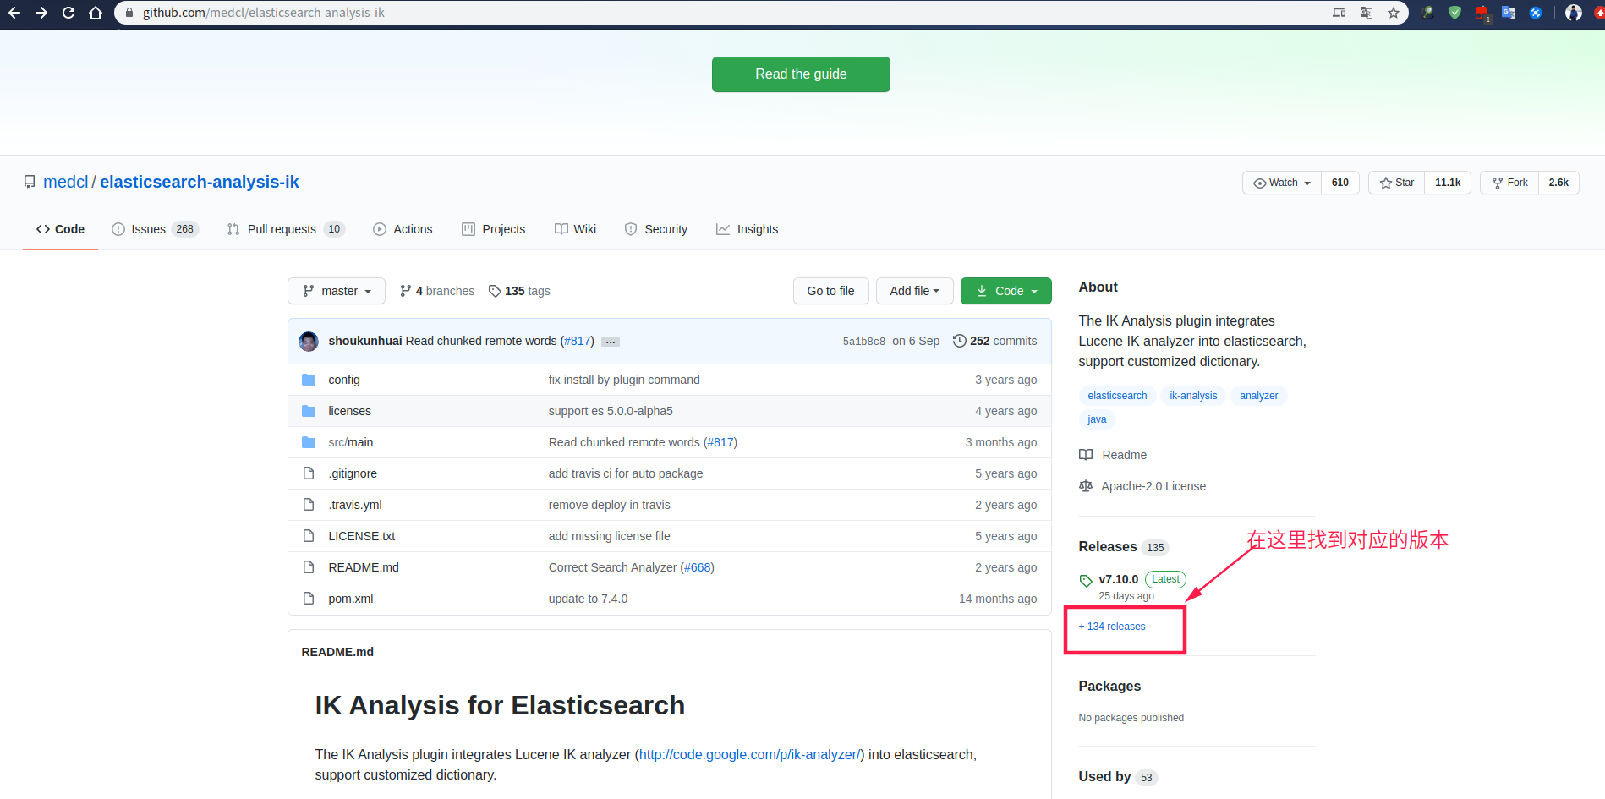
Task: Click the Read the guide button
Action: pos(801,74)
